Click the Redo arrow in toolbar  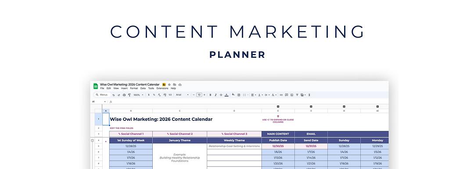click(119, 95)
